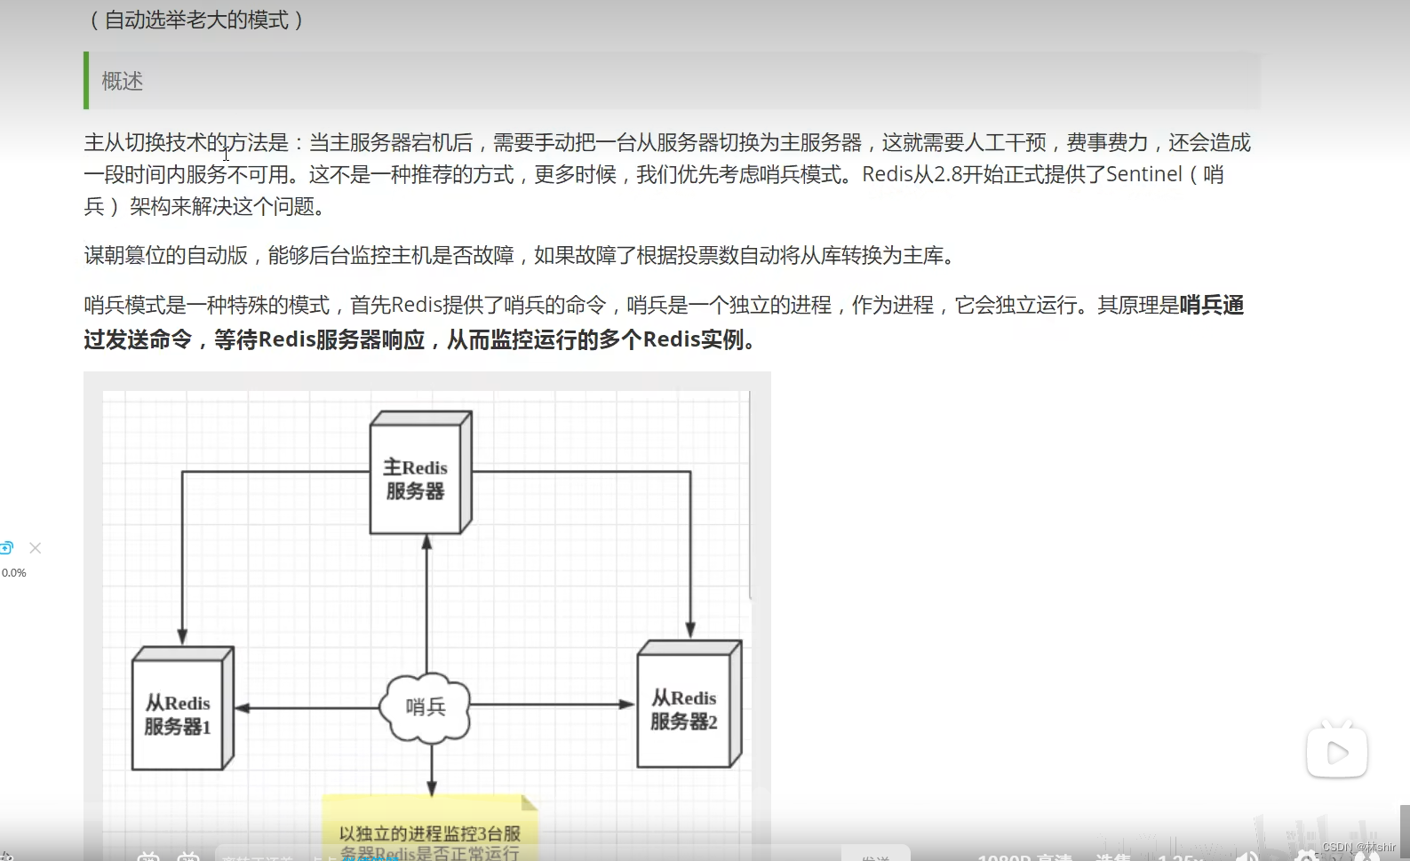Click the 概述 section heading
This screenshot has height=861, width=1410.
[x=123, y=81]
